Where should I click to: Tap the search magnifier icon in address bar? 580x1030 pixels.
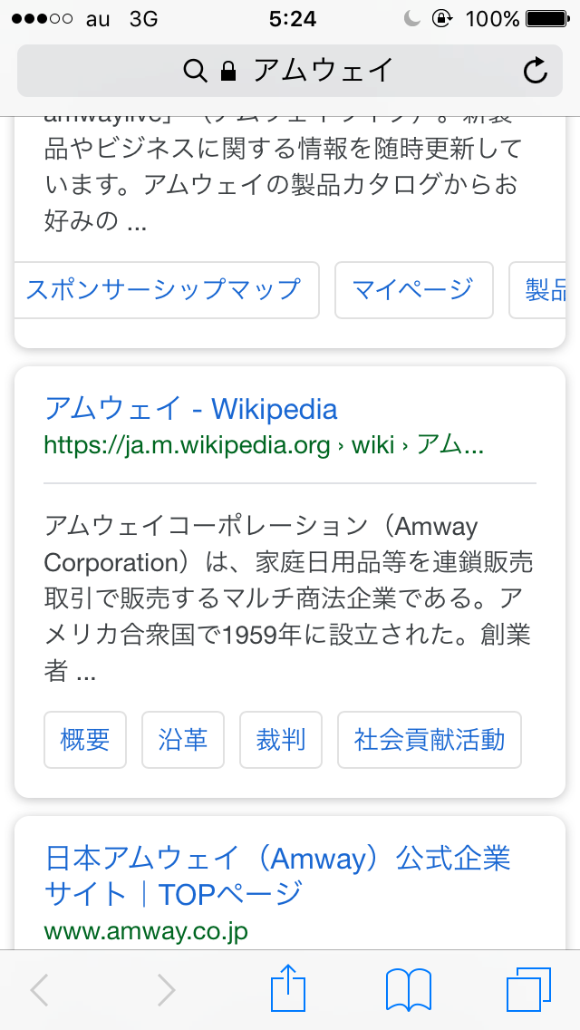[x=195, y=70]
